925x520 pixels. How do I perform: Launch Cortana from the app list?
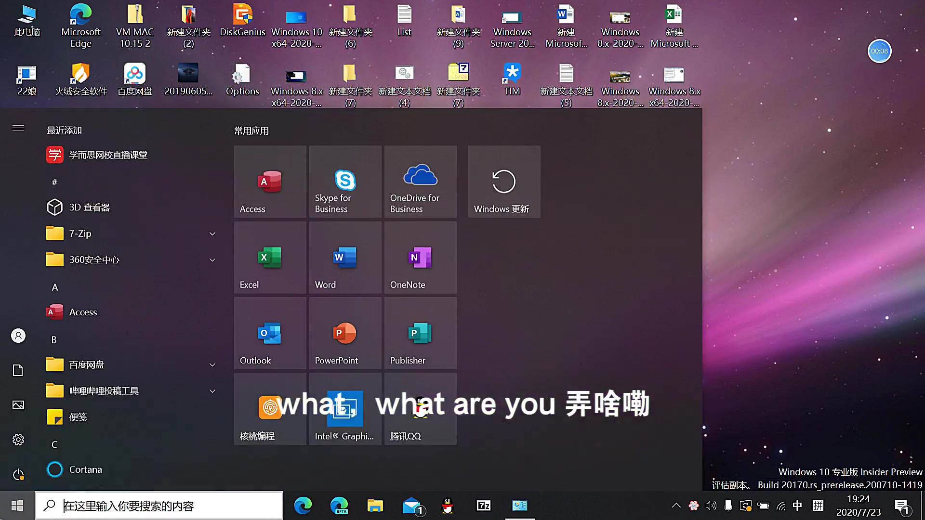[131, 469]
